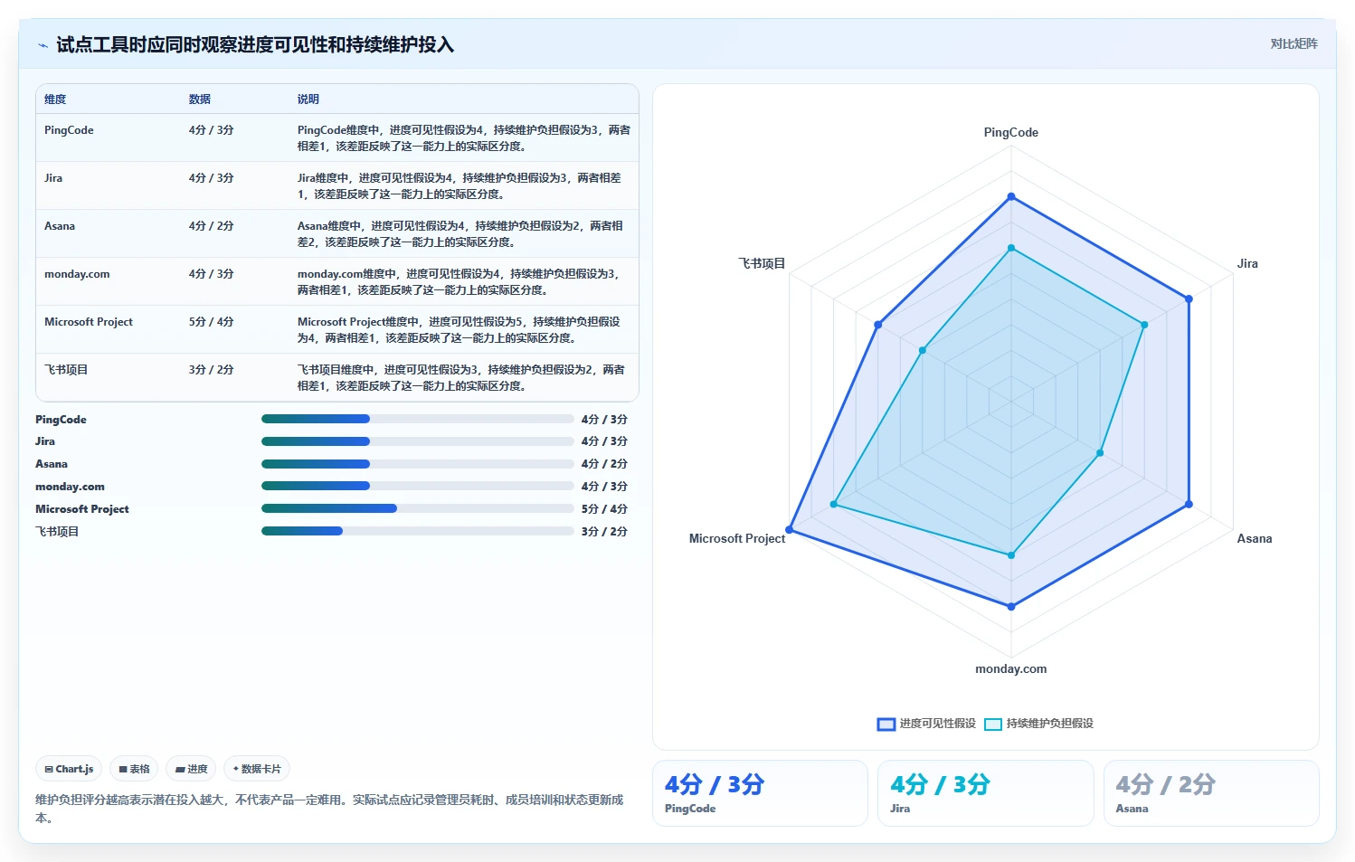Click the Asana axis label on the radar chart
This screenshot has height=862, width=1355.
(x=1255, y=538)
